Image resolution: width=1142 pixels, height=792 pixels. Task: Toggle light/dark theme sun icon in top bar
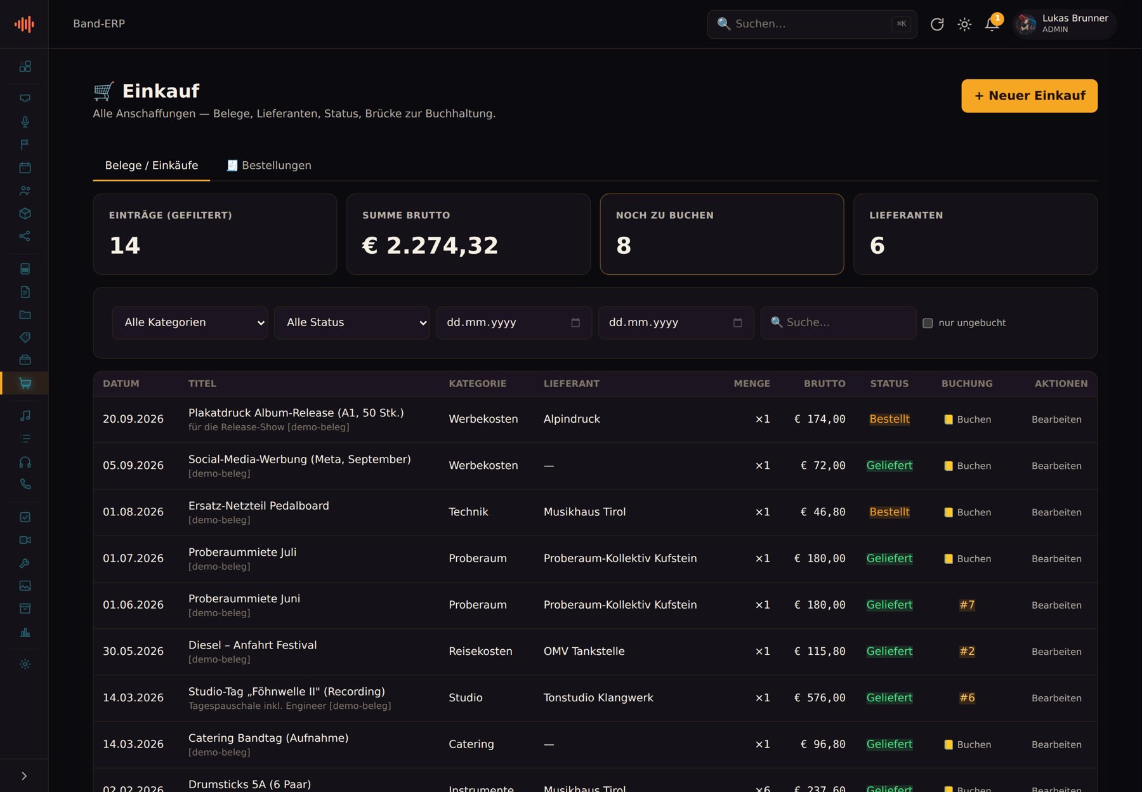click(x=964, y=24)
